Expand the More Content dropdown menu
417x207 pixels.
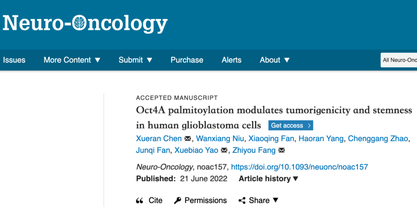tap(97, 60)
